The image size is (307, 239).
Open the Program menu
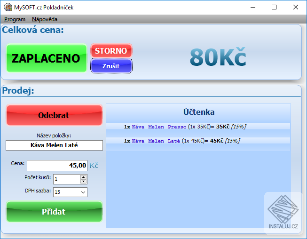[x=15, y=19]
